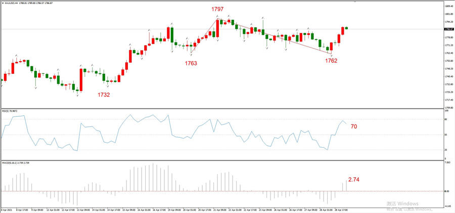Click the 23 Apr 09:00 time label
This screenshot has height=213, width=455.
[265, 210]
